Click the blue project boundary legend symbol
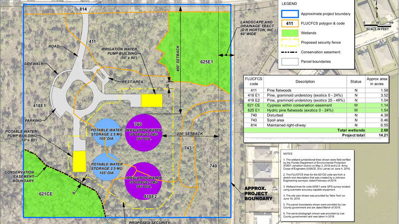The image size is (399, 224). [294, 13]
